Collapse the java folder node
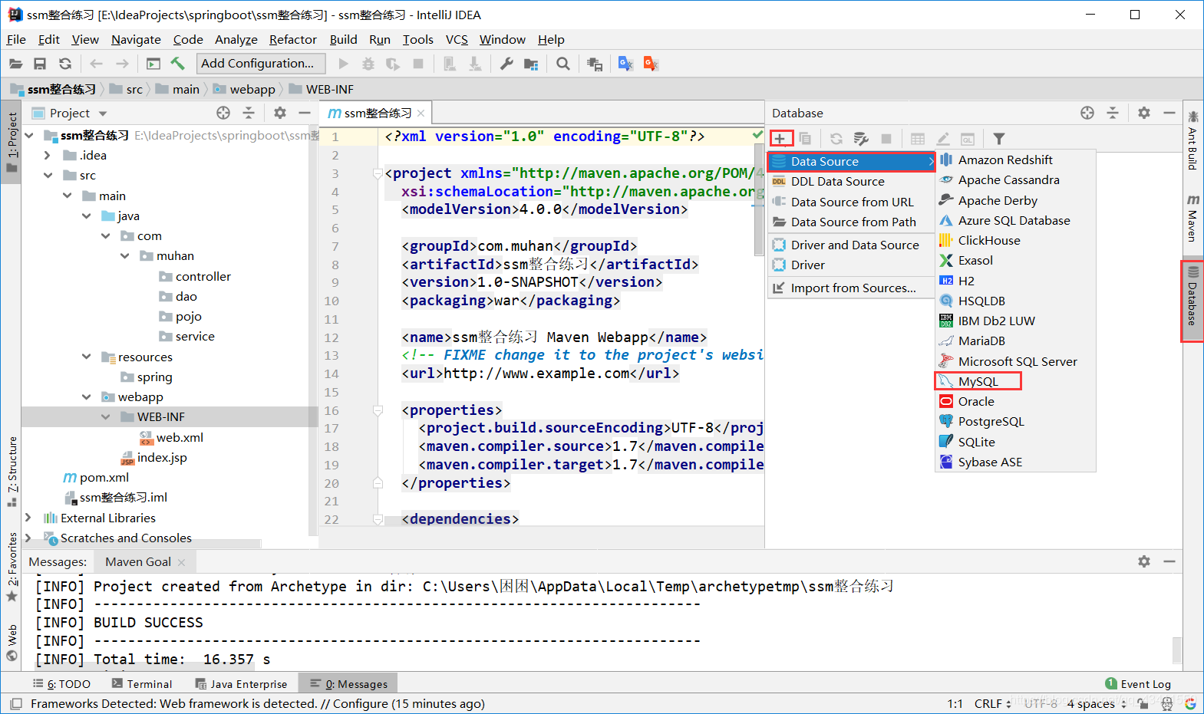Screen dimensions: 1204x714 (x=86, y=216)
